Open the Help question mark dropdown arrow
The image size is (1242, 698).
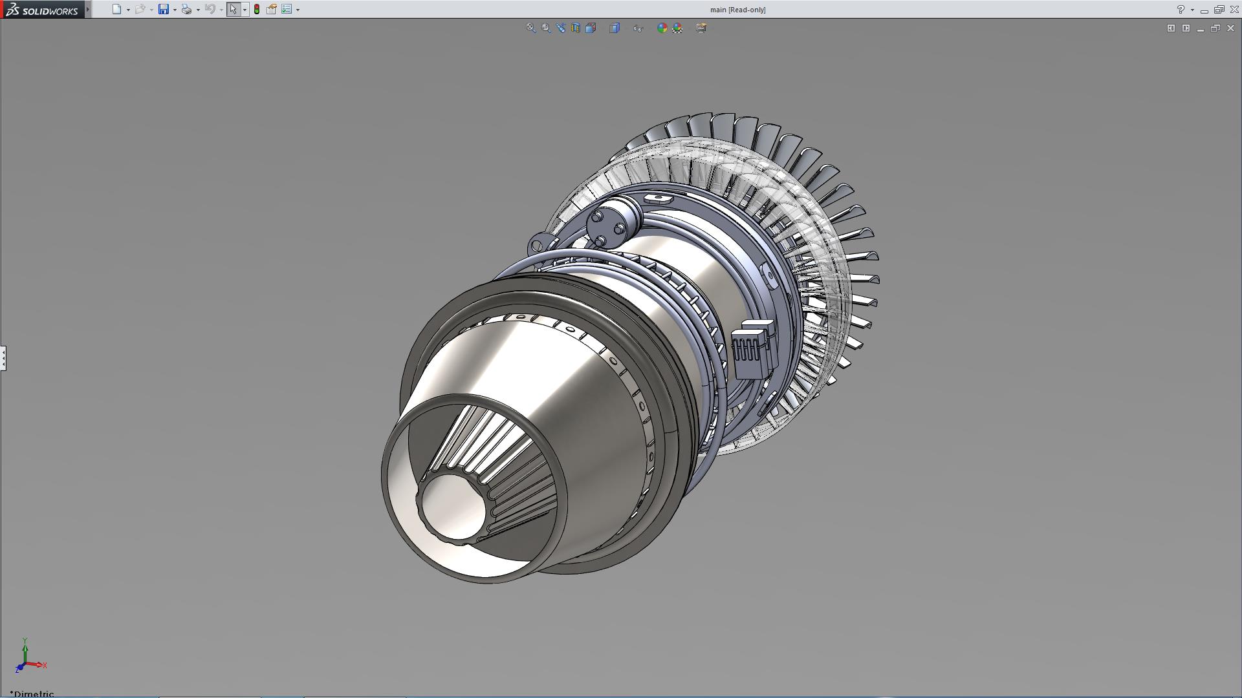point(1192,10)
